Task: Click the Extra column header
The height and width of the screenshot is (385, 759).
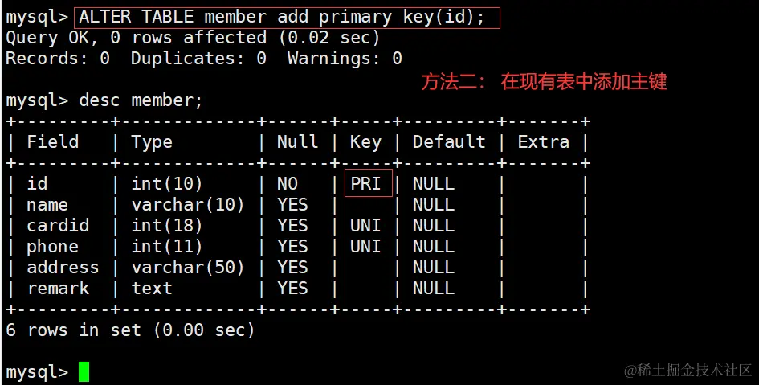Action: coord(543,142)
